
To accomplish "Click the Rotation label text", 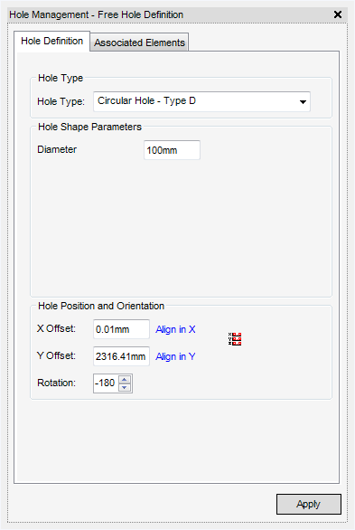I will tap(56, 383).
